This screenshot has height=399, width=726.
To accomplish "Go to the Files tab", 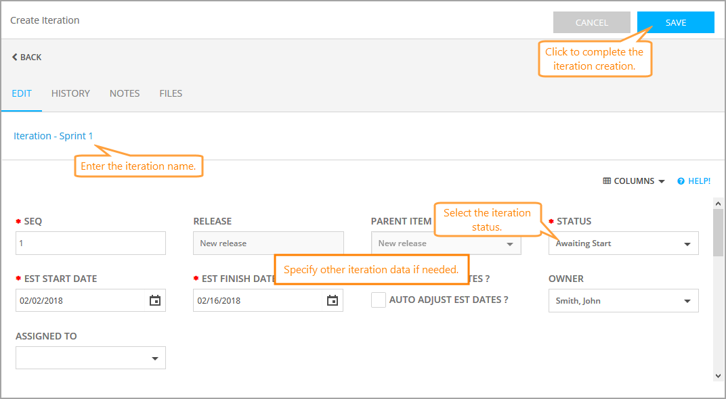I will [171, 93].
